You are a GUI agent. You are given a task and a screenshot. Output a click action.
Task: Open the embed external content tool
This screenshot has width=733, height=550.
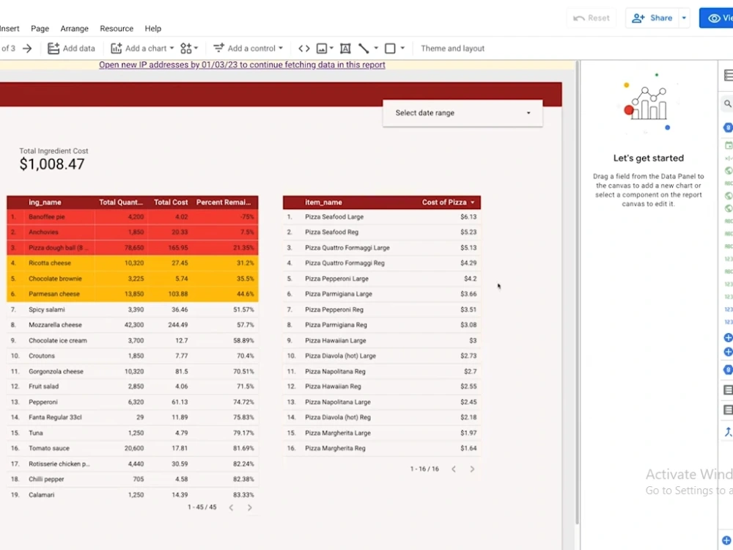[303, 48]
